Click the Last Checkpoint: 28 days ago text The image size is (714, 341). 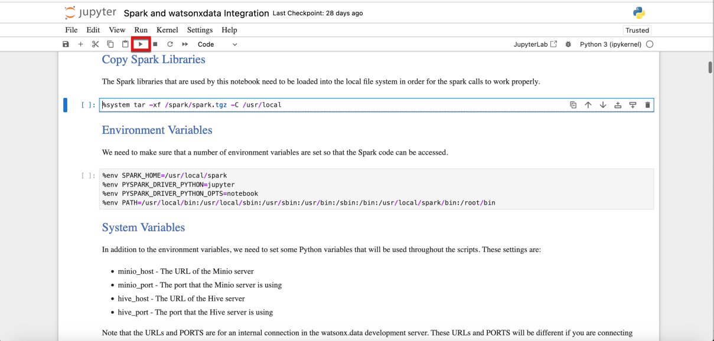point(318,13)
